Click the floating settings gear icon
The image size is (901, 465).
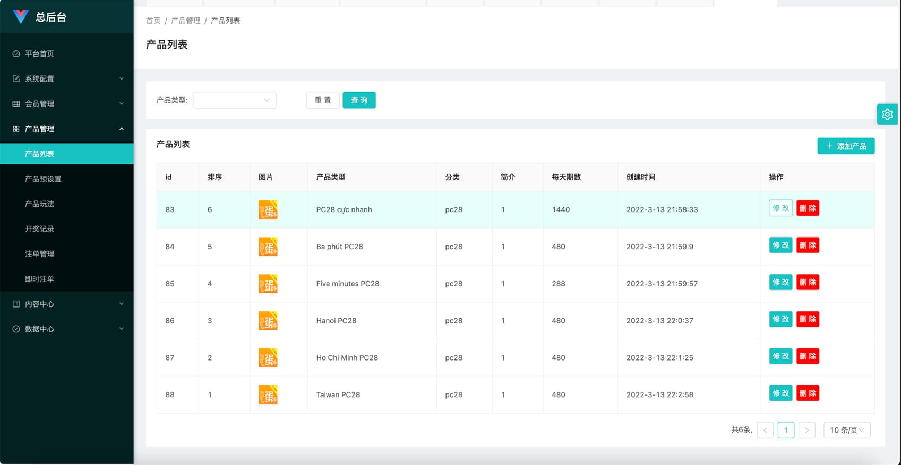point(887,114)
